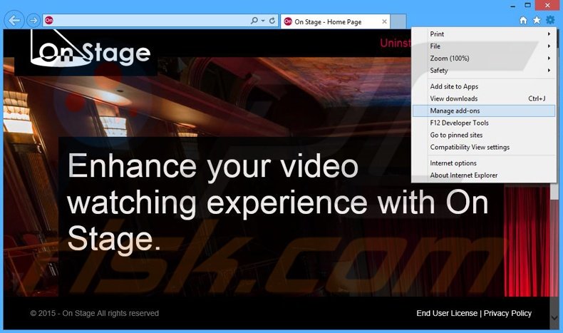Image resolution: width=563 pixels, height=333 pixels.
Task: Click the On Stage favicon in address bar
Action: [x=49, y=21]
